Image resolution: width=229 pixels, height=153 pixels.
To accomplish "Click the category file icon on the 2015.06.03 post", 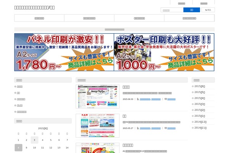I will (x=138, y=99).
